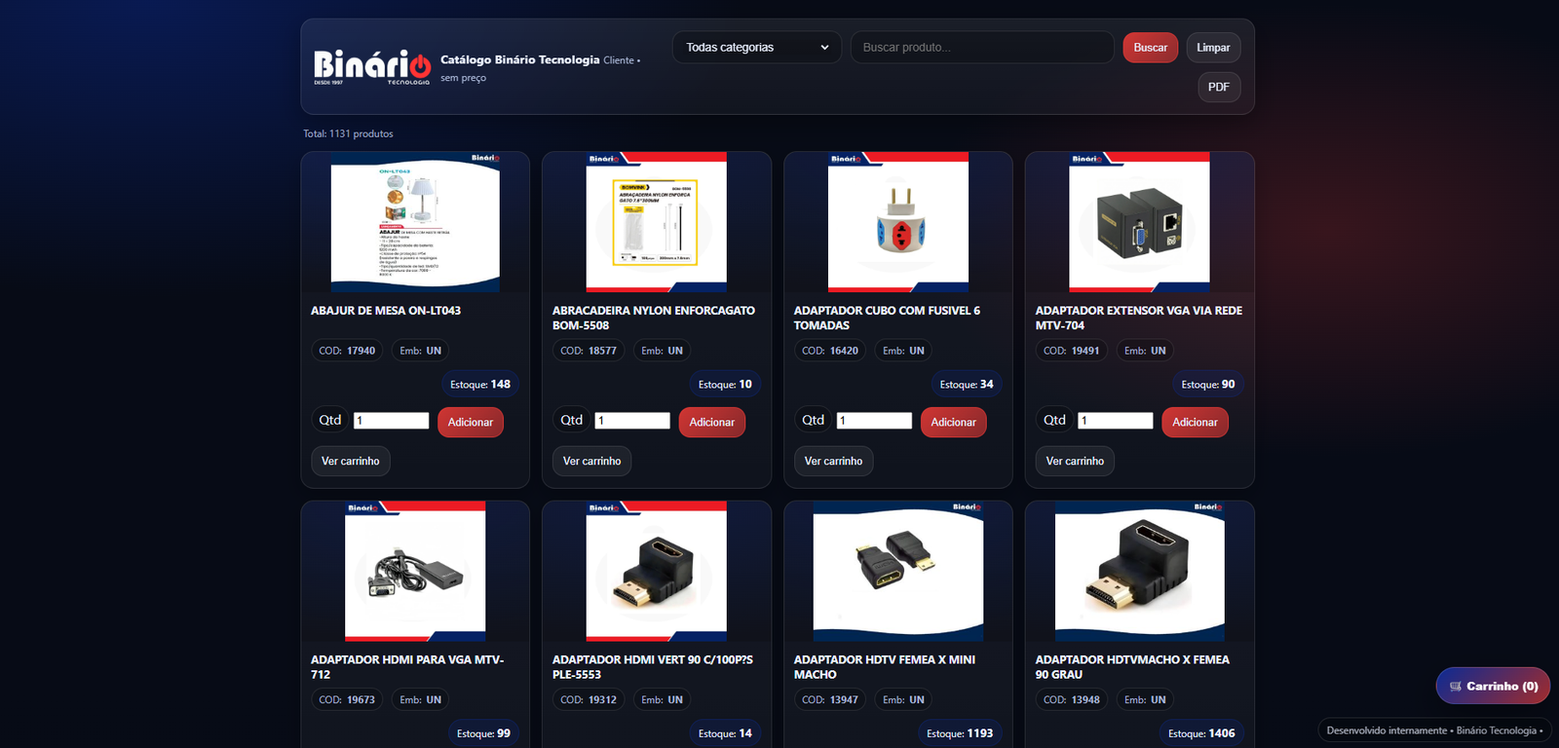The width and height of the screenshot is (1559, 748).
Task: Select the ABAJUR DE MESA ON-LT043 title
Action: click(x=386, y=311)
